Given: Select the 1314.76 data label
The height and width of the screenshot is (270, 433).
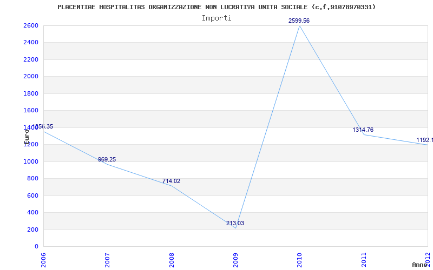Looking at the screenshot, I should (363, 130).
